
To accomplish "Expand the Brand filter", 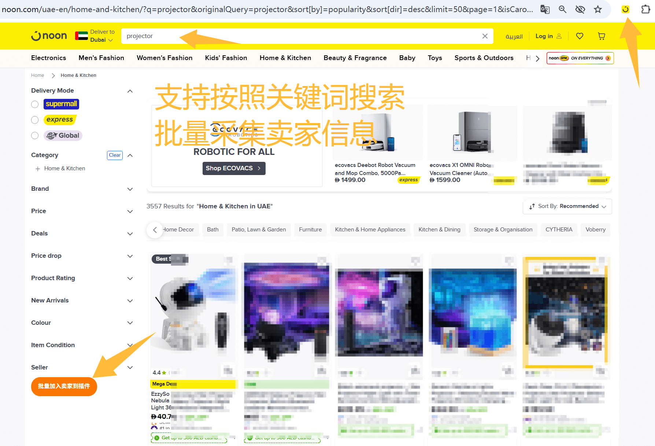I will tap(130, 189).
